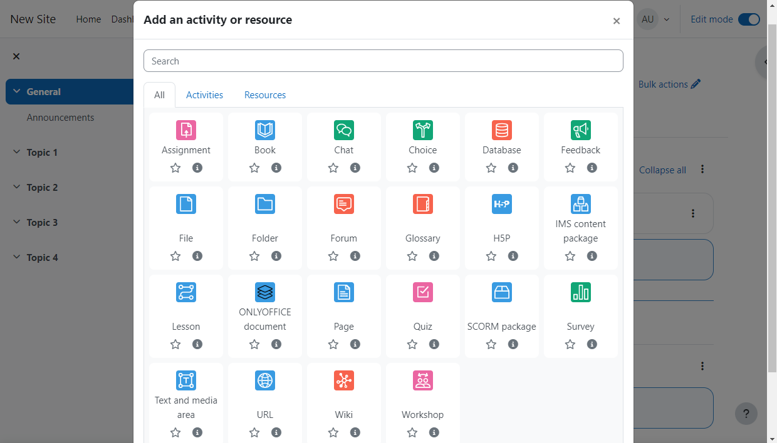
Task: Select the SCORM package icon
Action: (502, 292)
